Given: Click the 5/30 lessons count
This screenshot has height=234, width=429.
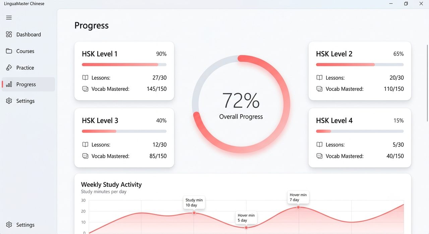Looking at the screenshot, I should [398, 144].
